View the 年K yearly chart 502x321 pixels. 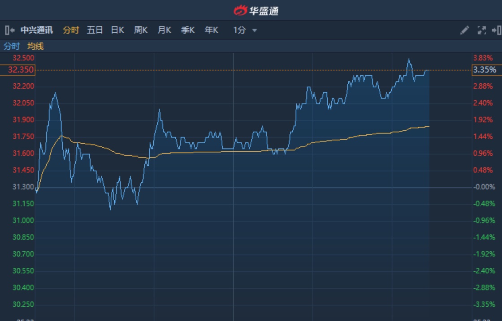[x=211, y=30]
